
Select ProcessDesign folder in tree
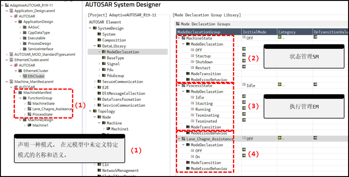click(x=39, y=44)
